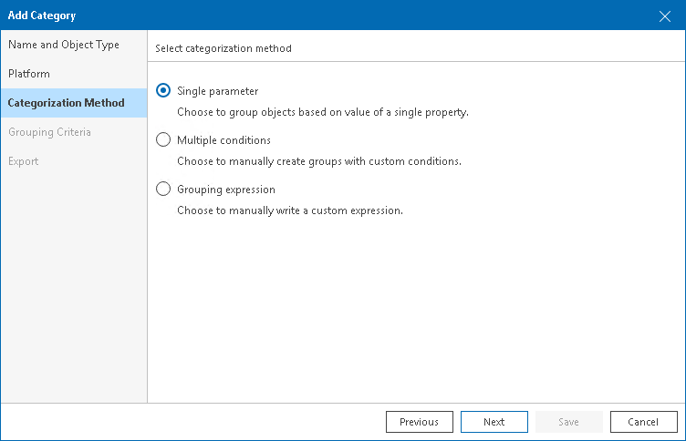
Task: Click the custom conditions description text
Action: (x=318, y=161)
